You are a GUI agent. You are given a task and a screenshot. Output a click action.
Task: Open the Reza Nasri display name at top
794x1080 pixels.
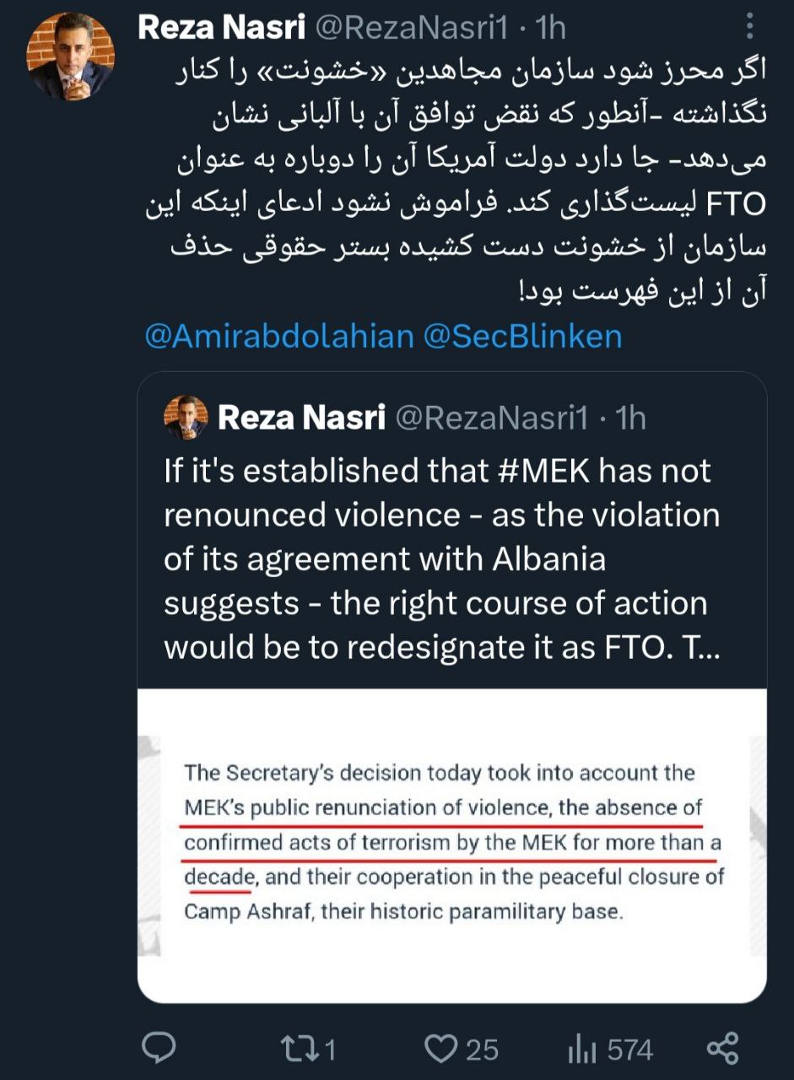click(221, 27)
